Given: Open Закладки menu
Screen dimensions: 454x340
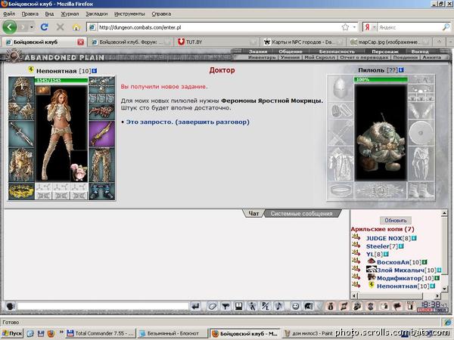Looking at the screenshot, I should tap(96, 14).
